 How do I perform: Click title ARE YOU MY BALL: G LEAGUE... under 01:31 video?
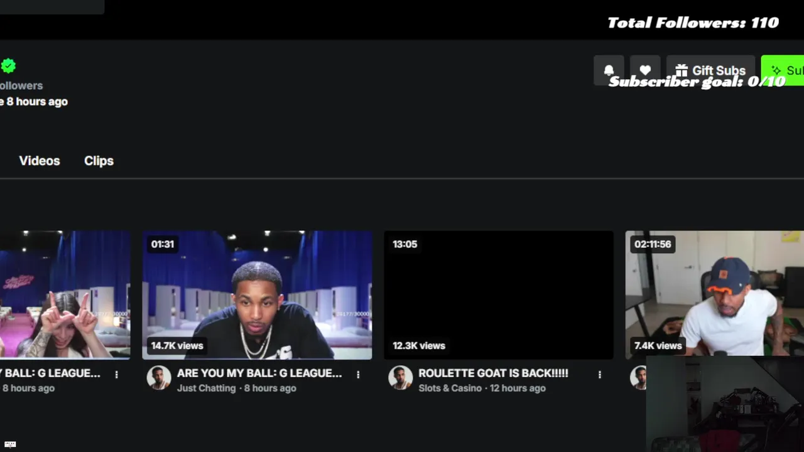[259, 373]
